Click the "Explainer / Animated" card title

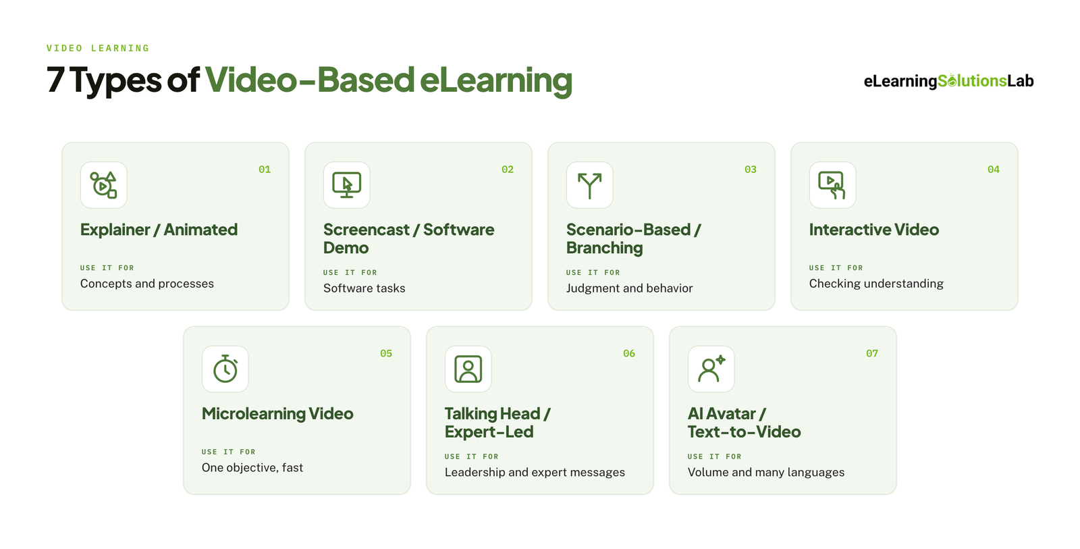(159, 230)
